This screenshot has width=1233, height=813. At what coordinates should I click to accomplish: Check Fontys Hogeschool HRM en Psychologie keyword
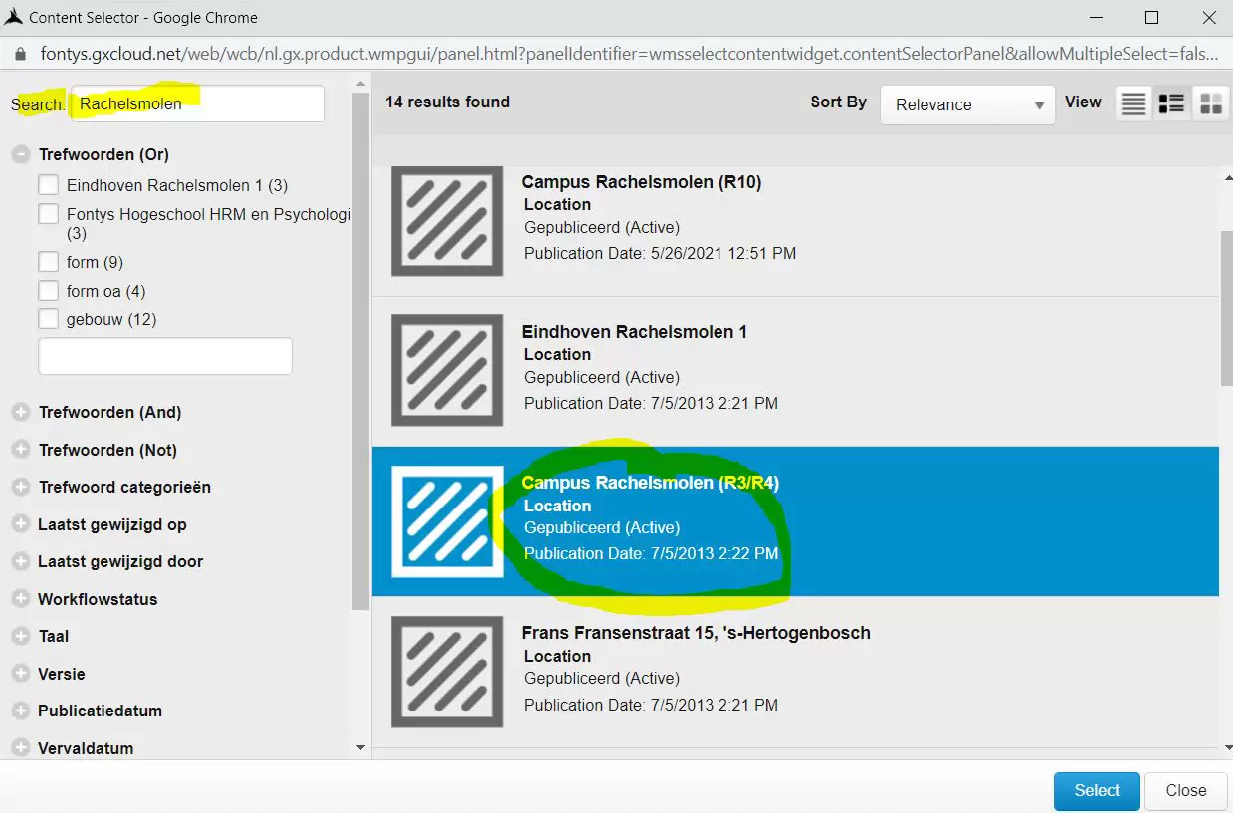point(48,214)
